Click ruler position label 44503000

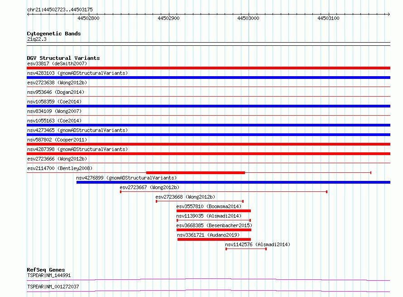[248, 18]
